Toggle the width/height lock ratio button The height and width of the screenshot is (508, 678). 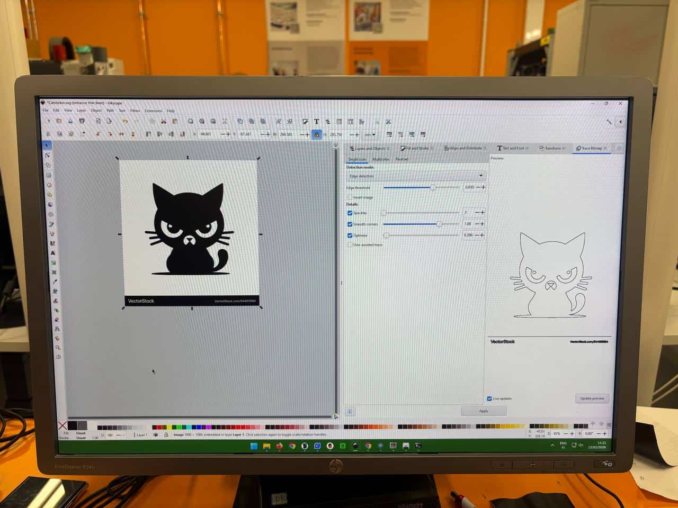coord(317,134)
